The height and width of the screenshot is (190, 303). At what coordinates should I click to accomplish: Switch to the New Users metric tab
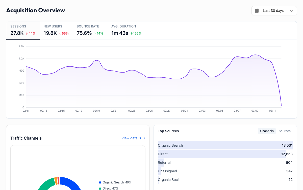56,30
